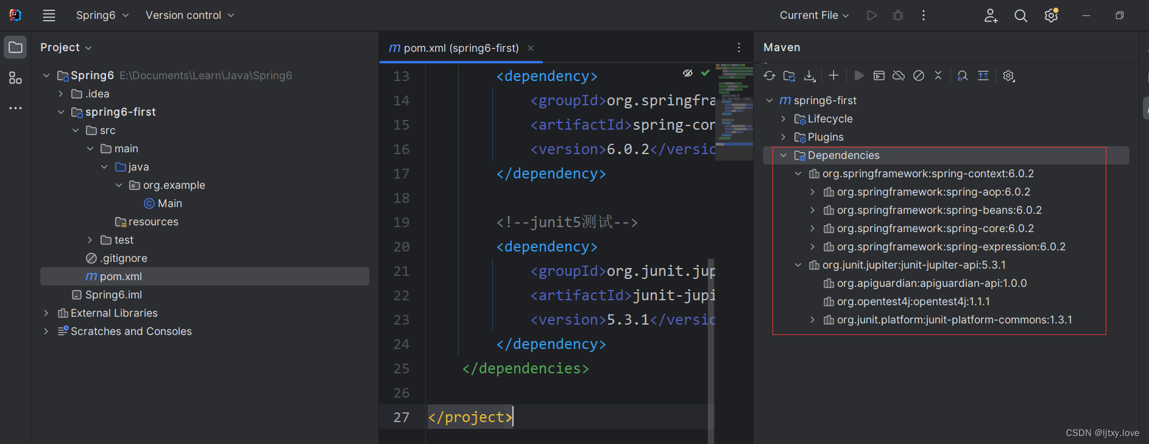The image size is (1149, 444).
Task: Run the current file
Action: pos(872,15)
